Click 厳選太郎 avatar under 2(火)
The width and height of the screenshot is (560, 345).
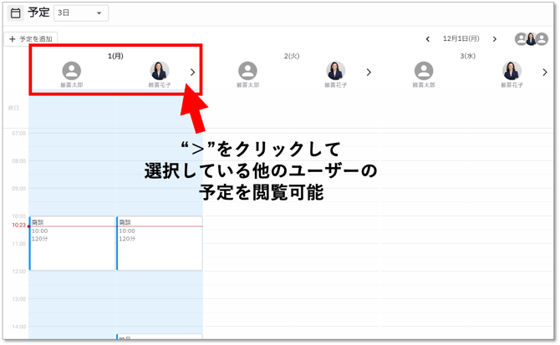click(x=248, y=71)
